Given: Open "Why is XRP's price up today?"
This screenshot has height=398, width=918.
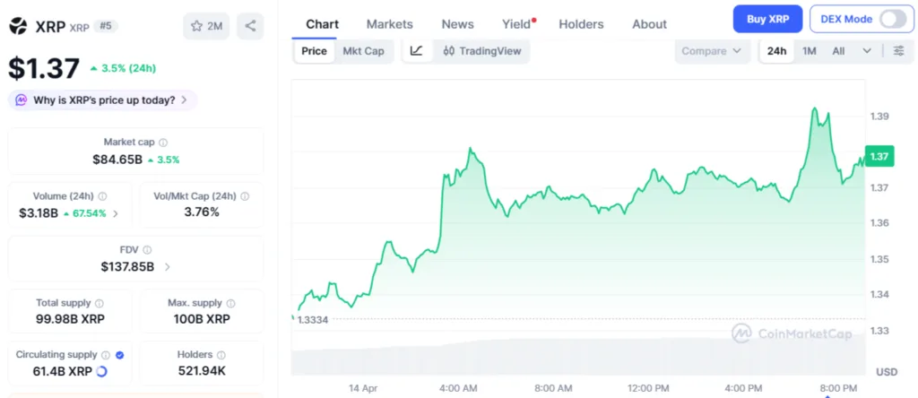Looking at the screenshot, I should click(x=103, y=100).
